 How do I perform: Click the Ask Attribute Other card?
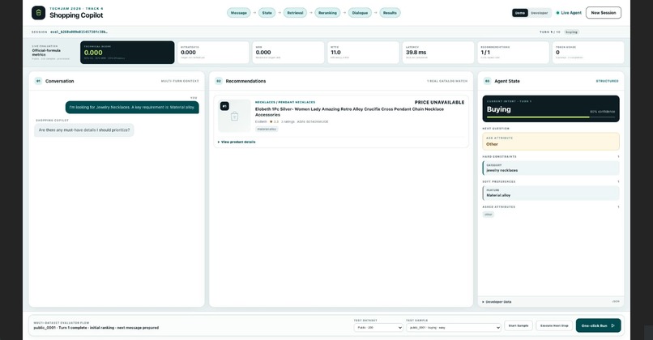(551, 142)
